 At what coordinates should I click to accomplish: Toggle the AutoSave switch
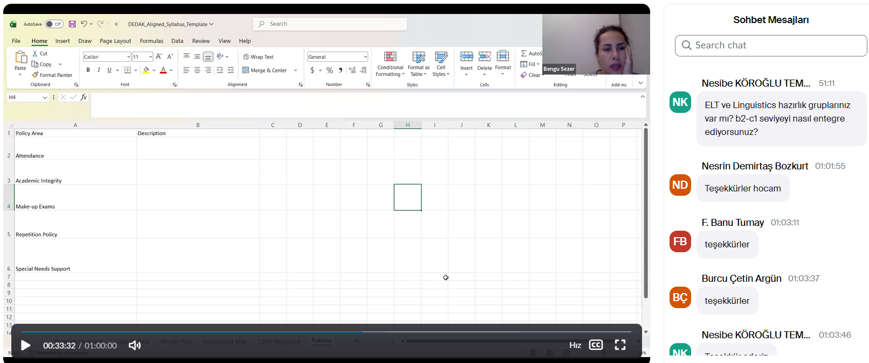[x=54, y=24]
